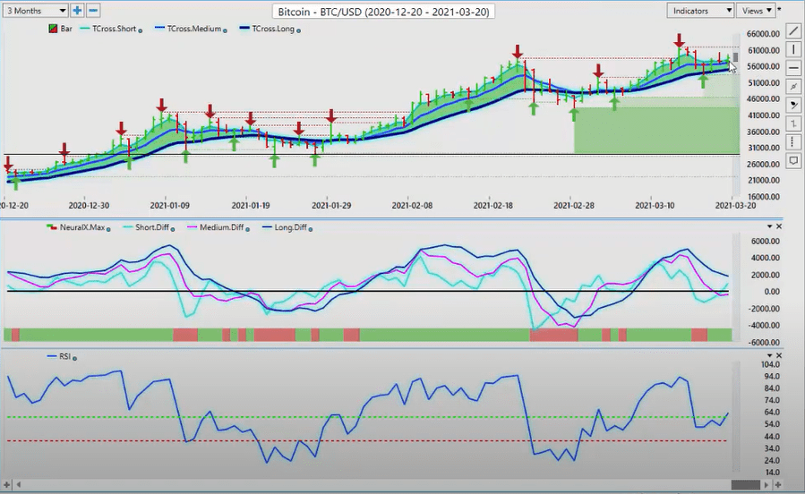Close the NeuralX Diff indicator panel
This screenshot has width=805, height=494.
[x=779, y=226]
